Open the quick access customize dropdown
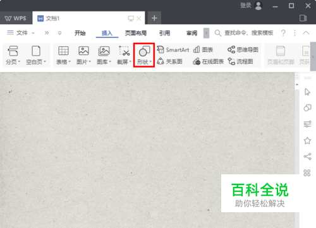This screenshot has height=228, width=316. (x=59, y=33)
